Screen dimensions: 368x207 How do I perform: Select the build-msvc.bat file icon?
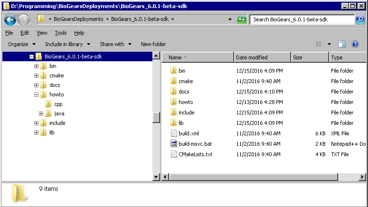click(174, 144)
